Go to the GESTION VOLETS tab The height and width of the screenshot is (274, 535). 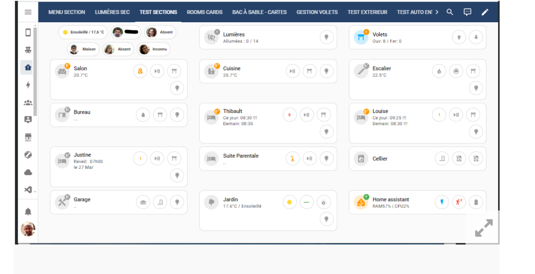pyautogui.click(x=317, y=12)
